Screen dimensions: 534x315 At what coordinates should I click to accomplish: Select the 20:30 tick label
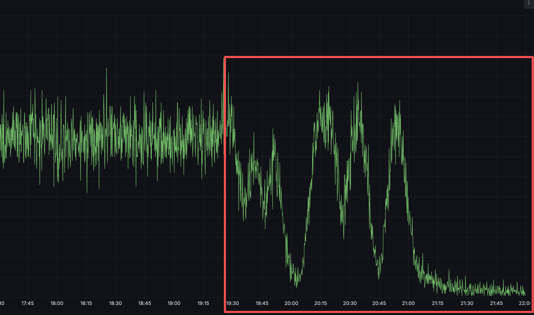click(x=350, y=303)
